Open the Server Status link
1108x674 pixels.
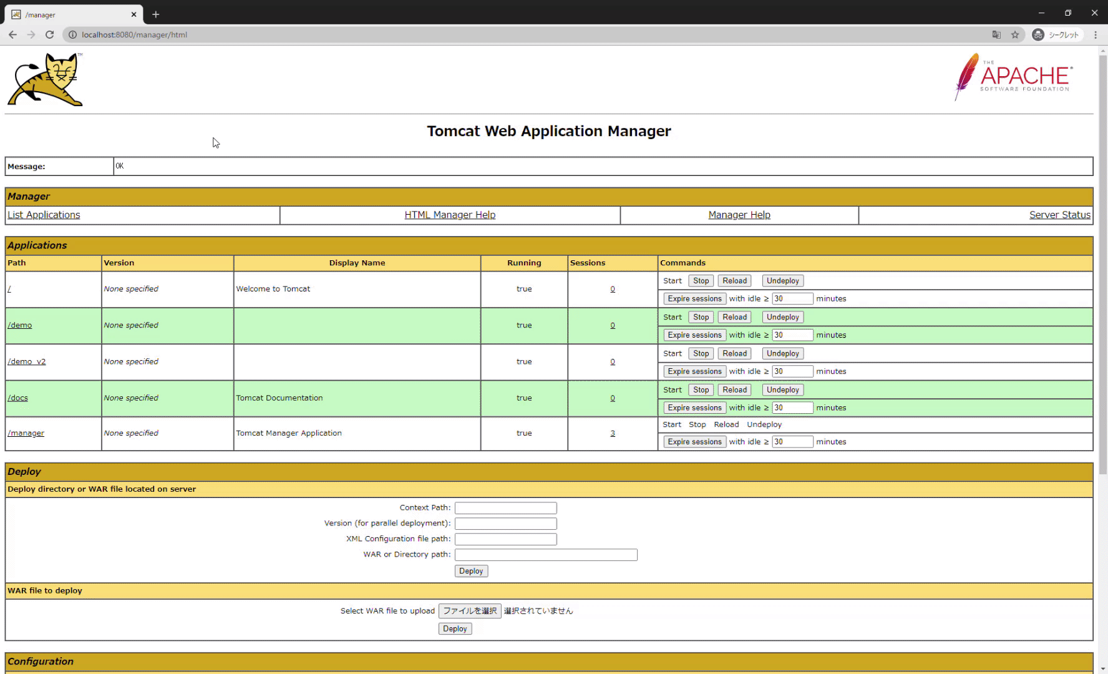click(x=1059, y=215)
